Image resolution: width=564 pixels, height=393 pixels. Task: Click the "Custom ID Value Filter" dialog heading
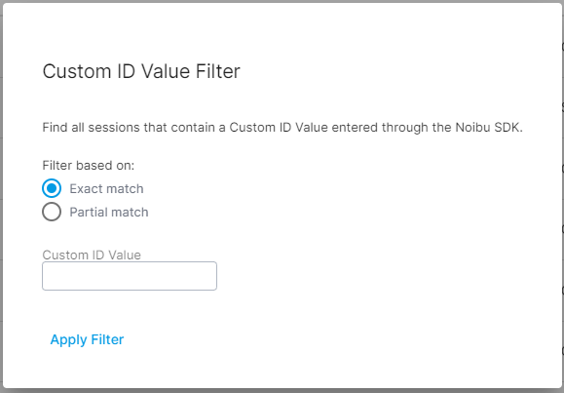[x=141, y=71]
